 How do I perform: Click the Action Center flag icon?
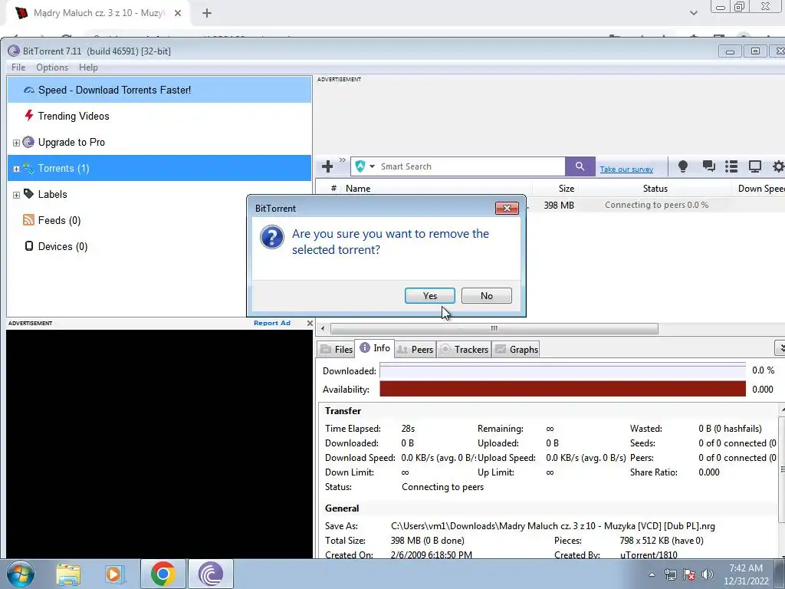689,575
